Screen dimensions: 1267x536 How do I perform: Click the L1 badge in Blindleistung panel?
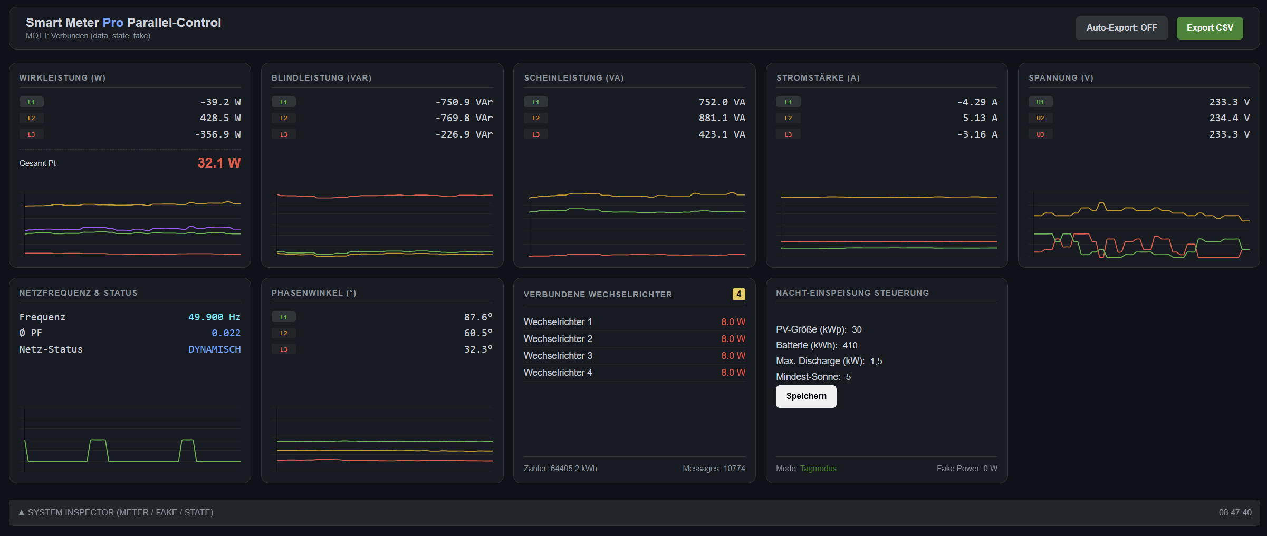(x=284, y=102)
